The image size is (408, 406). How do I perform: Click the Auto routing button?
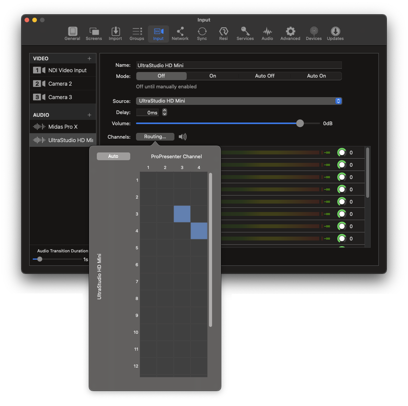113,156
